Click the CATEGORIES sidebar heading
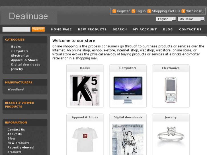This screenshot has height=155, width=207. coord(15,40)
